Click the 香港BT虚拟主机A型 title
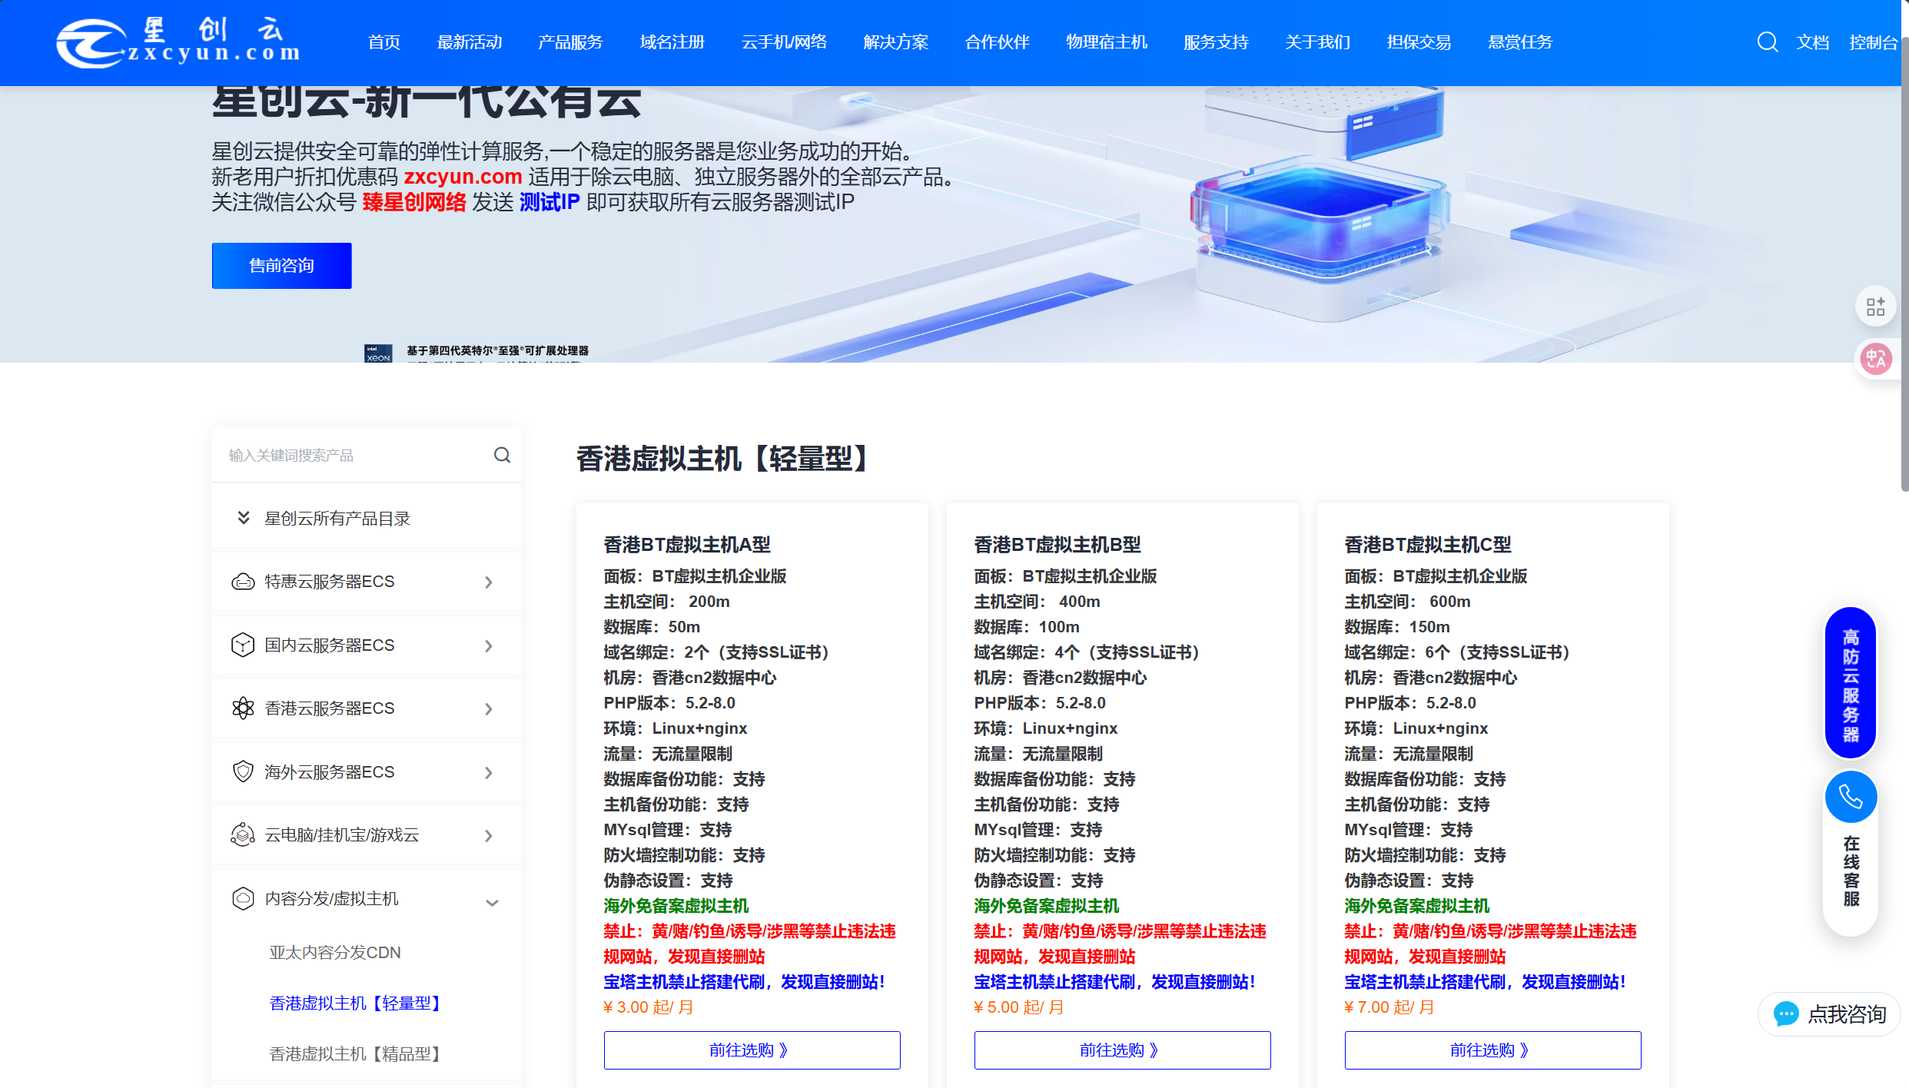1909x1088 pixels. click(687, 545)
